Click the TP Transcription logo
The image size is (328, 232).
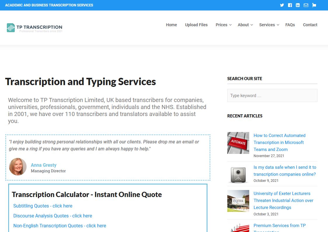[x=34, y=28]
